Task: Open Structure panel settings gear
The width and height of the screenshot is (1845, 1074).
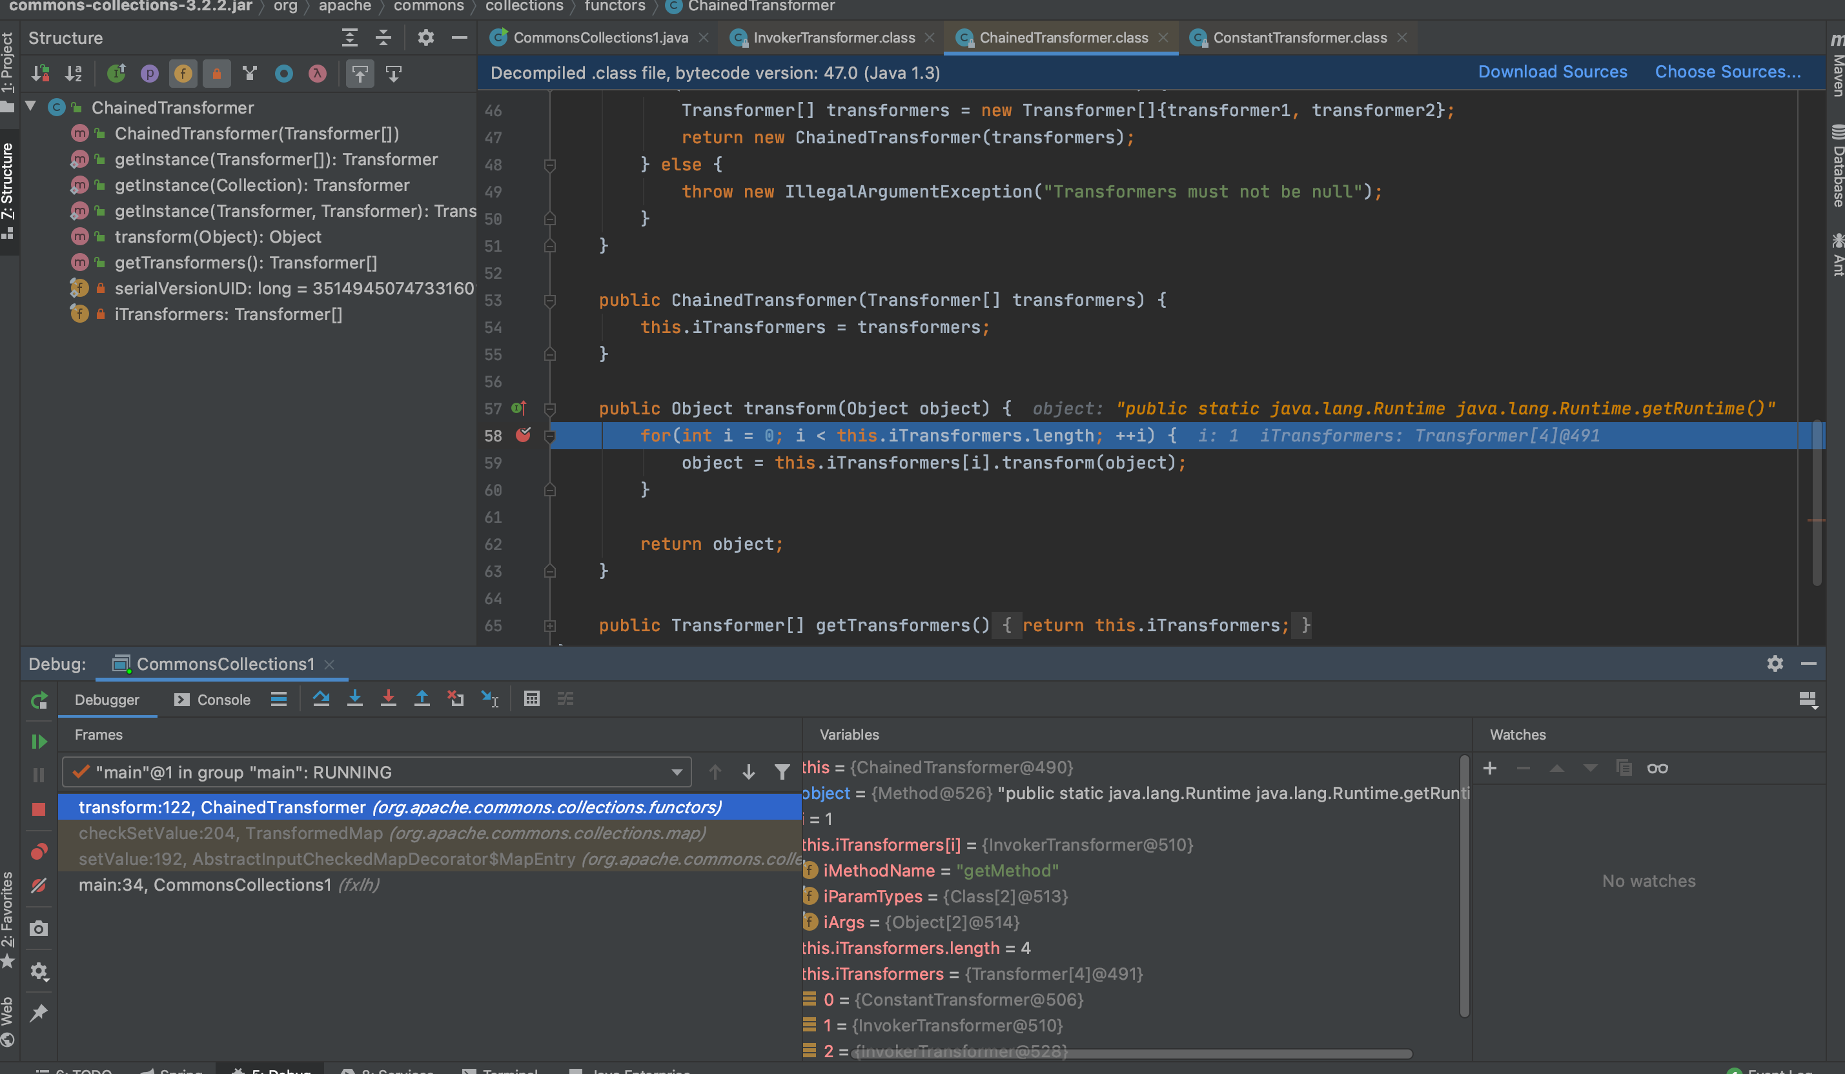Action: (426, 37)
